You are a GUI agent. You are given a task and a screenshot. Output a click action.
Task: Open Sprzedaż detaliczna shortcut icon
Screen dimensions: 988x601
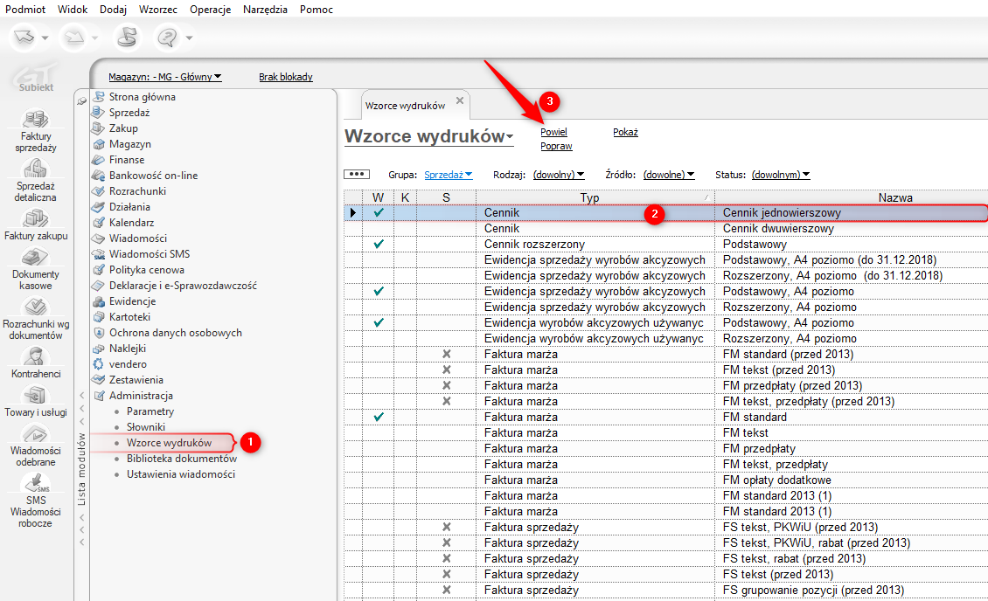pyautogui.click(x=36, y=169)
